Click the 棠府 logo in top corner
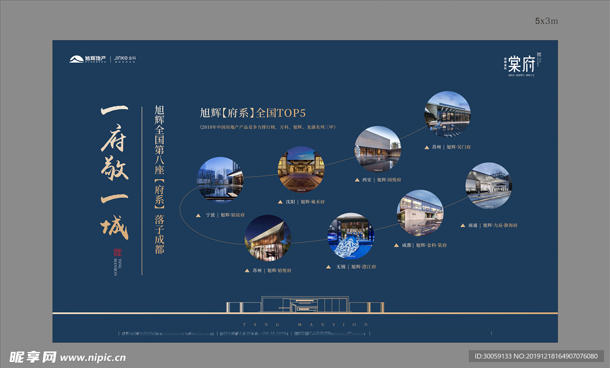The height and width of the screenshot is (368, 610). coord(522,64)
